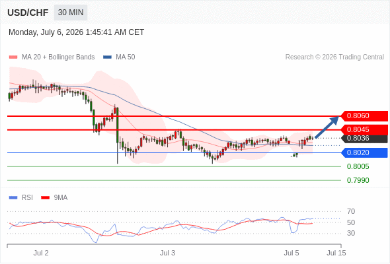Click the 9MA legend label
The image size is (390, 264).
(x=61, y=198)
